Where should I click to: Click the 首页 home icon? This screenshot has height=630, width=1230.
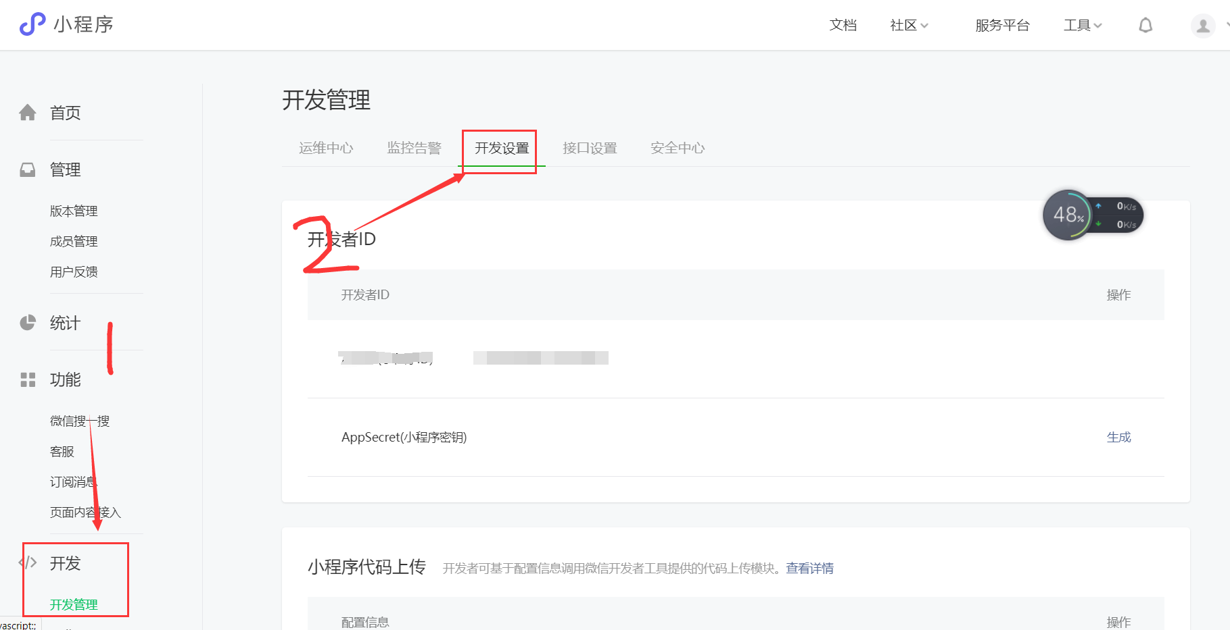click(x=28, y=113)
